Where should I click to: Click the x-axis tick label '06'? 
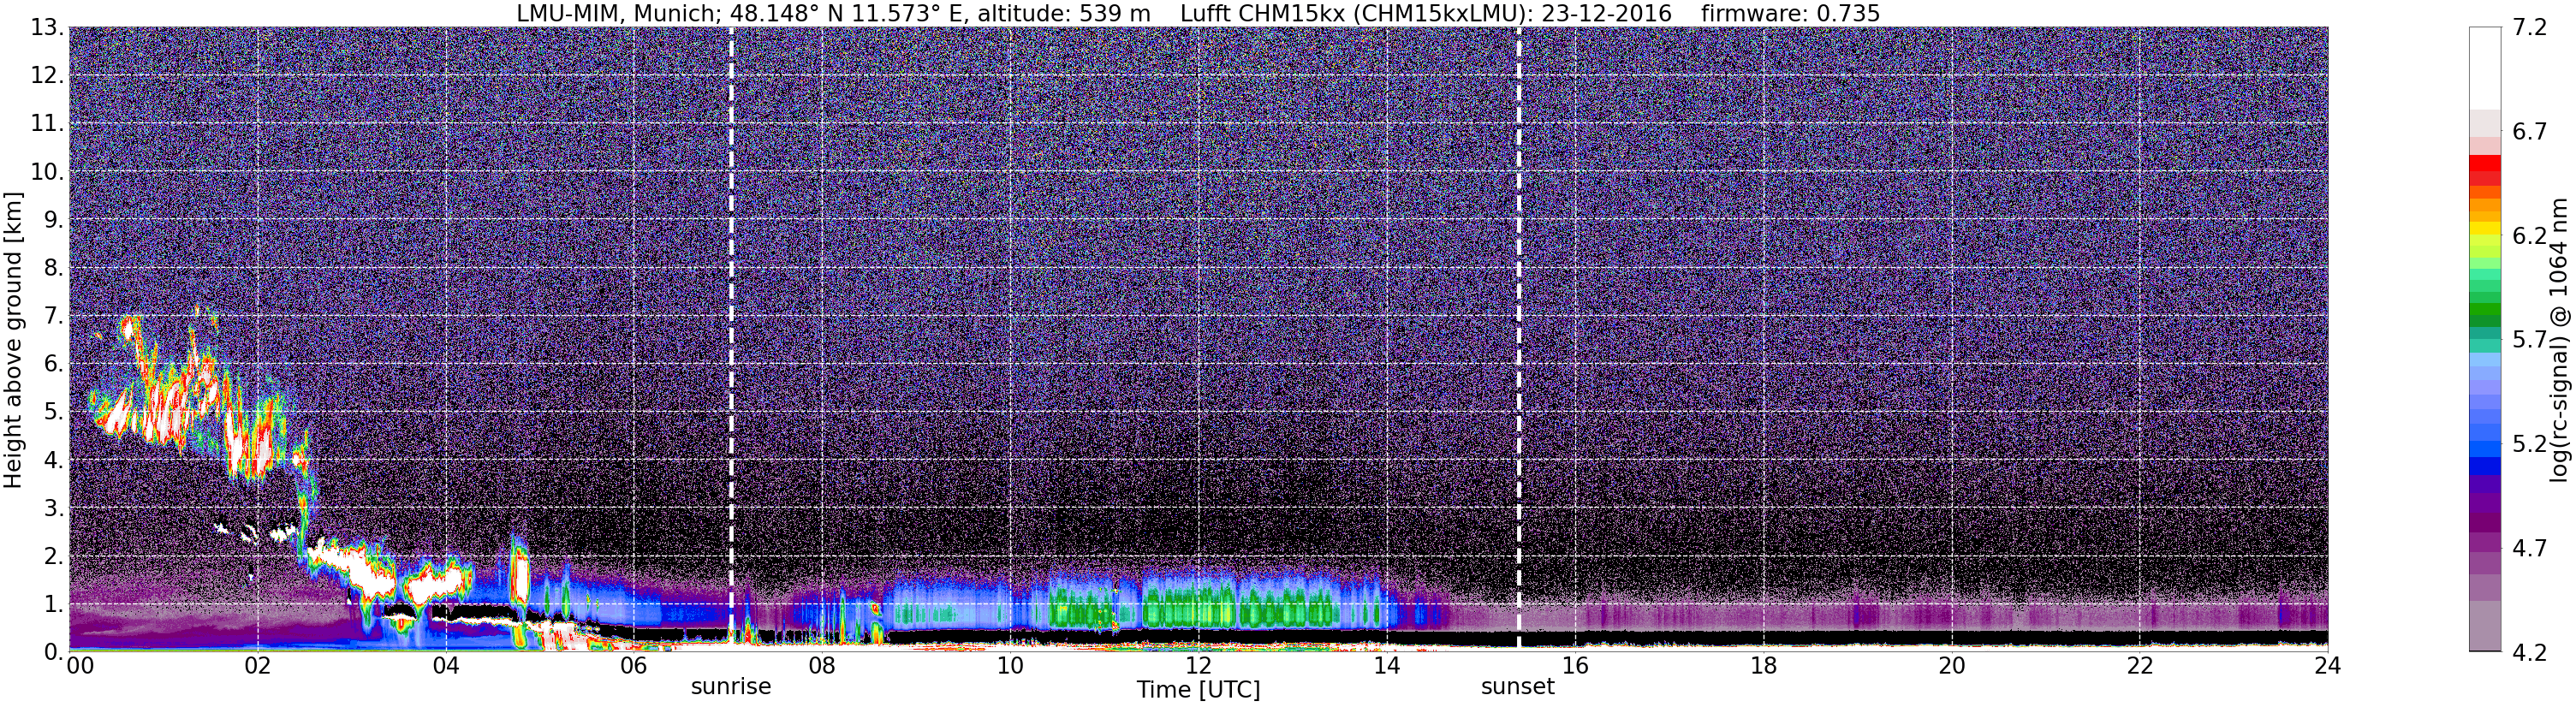[634, 667]
